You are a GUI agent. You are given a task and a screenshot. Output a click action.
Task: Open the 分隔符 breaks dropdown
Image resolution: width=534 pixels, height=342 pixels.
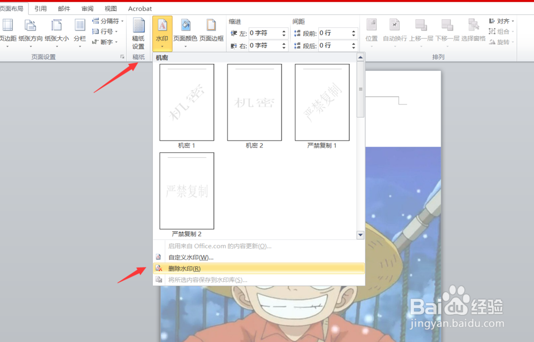coord(108,21)
